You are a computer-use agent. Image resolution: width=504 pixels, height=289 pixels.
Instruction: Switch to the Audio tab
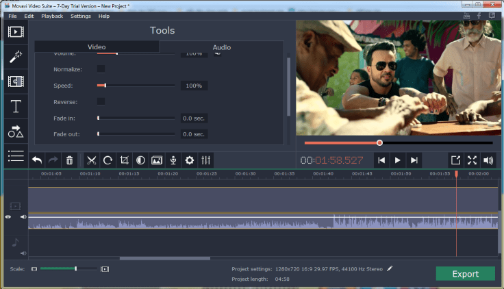point(221,47)
